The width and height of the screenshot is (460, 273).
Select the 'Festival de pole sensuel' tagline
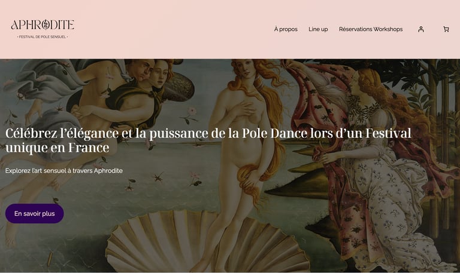click(x=43, y=37)
